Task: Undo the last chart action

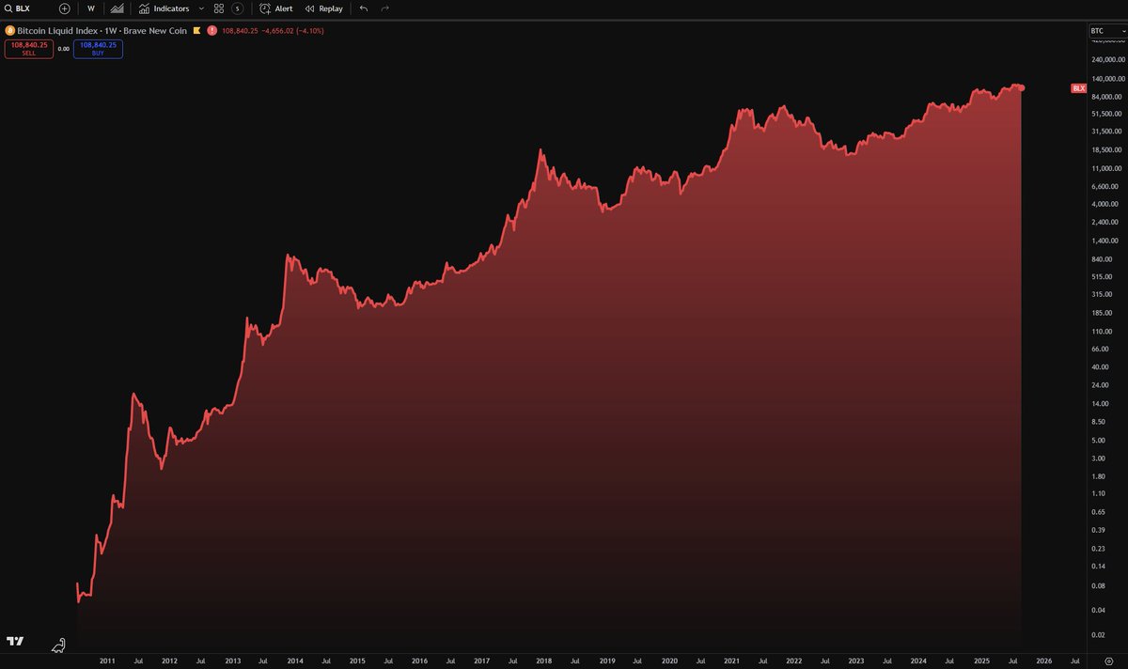Action: tap(364, 8)
